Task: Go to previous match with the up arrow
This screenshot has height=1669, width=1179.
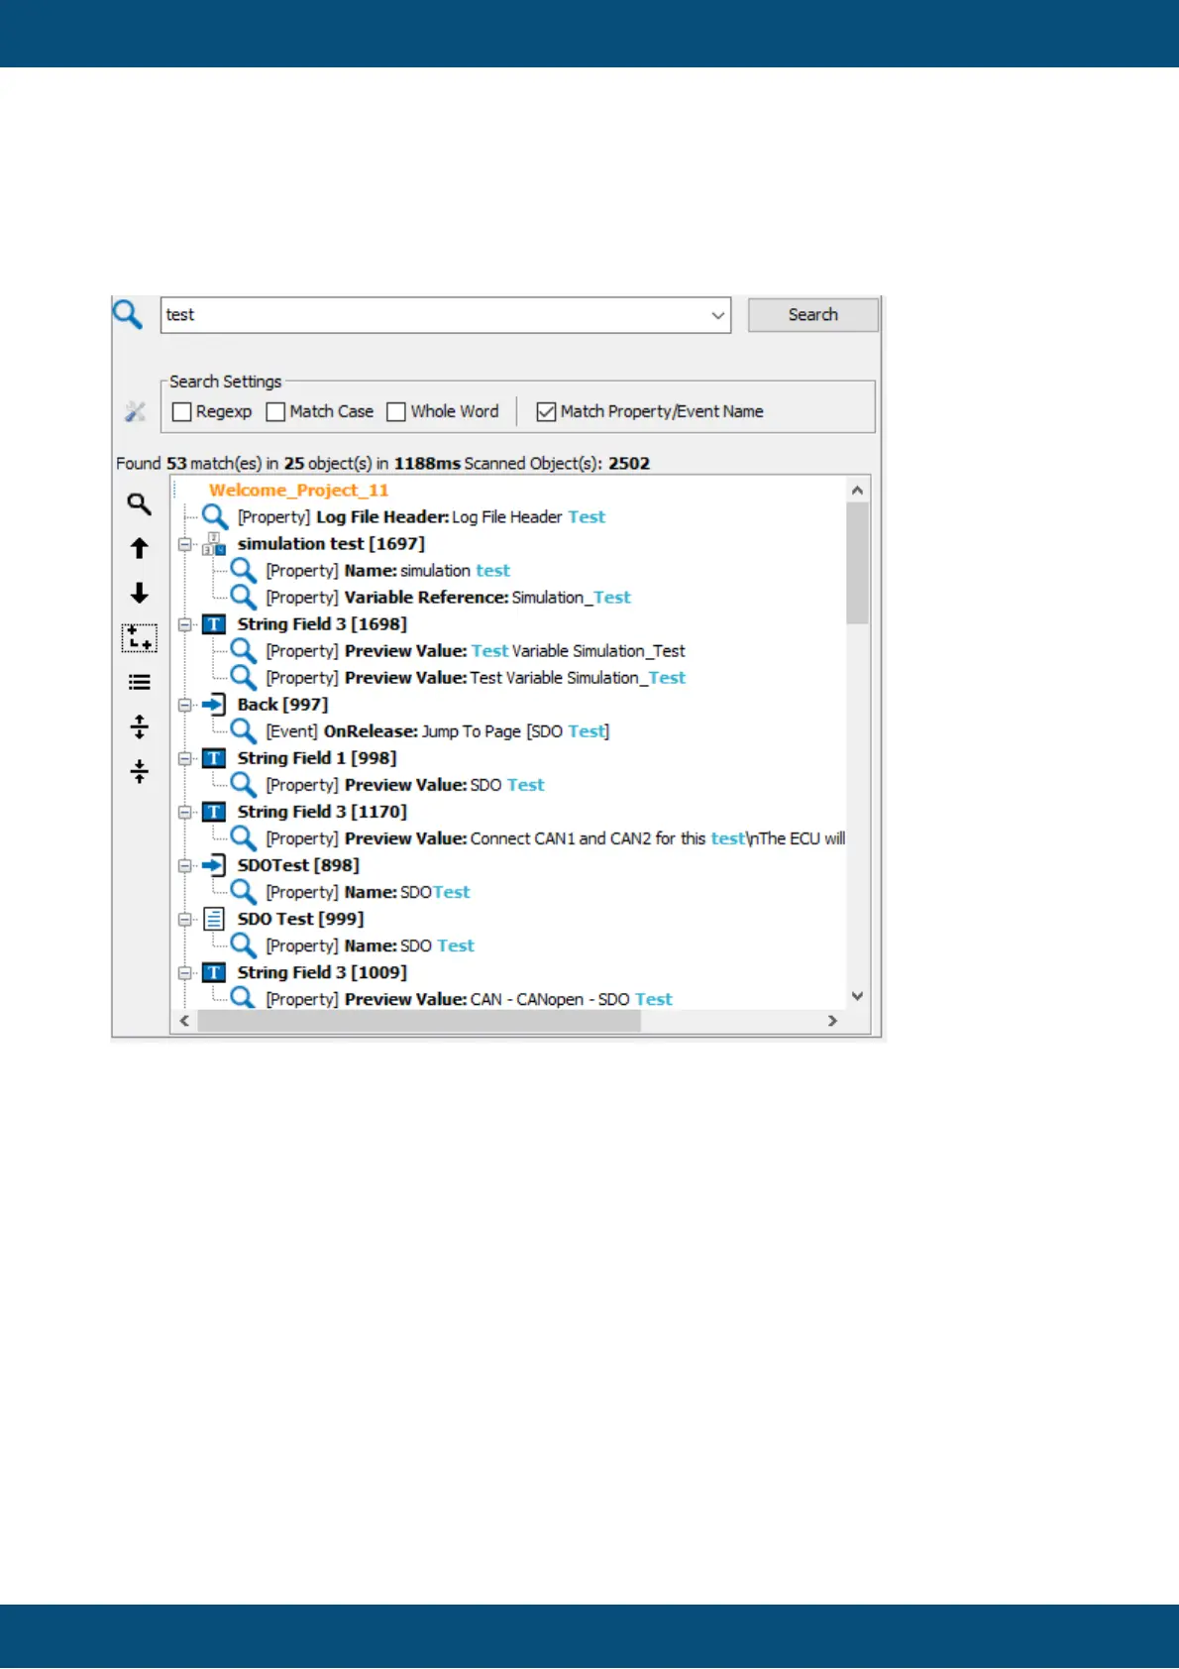Action: tap(140, 548)
